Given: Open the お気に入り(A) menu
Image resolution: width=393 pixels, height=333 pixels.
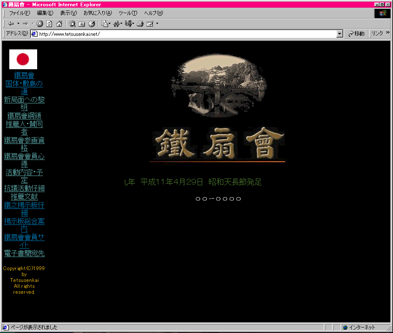Looking at the screenshot, I should 98,13.
